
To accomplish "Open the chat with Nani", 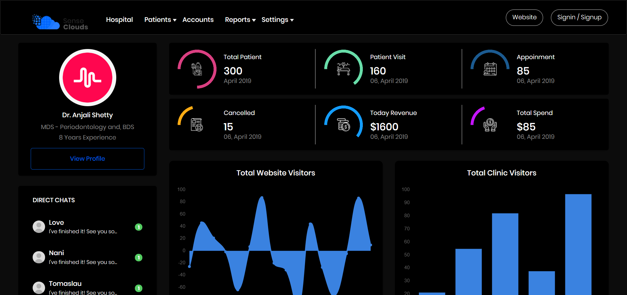I will point(88,257).
